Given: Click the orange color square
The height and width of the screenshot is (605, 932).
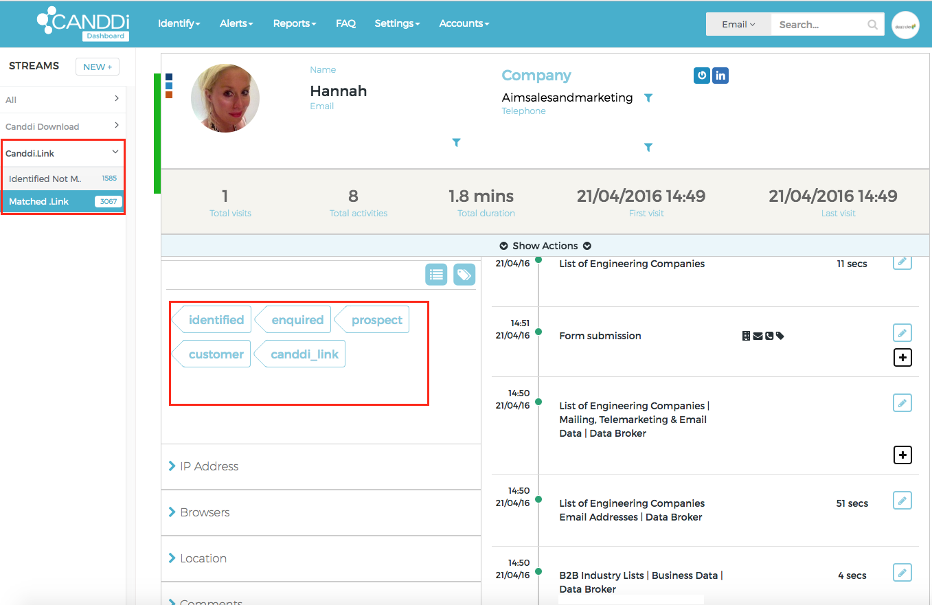Looking at the screenshot, I should [169, 95].
